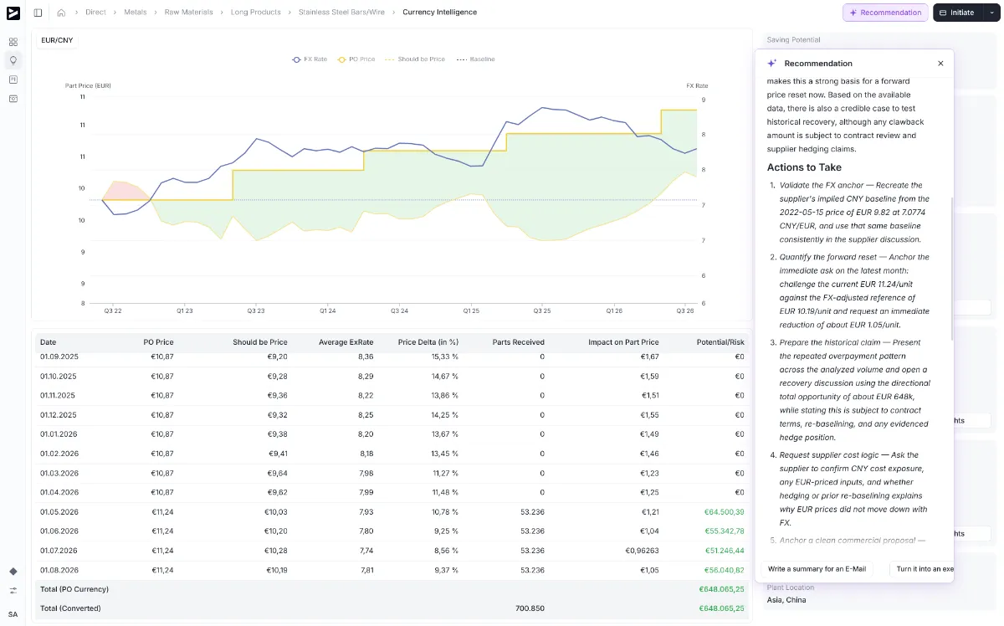Open the dashboard grid icon in sidebar
Image resolution: width=1004 pixels, height=626 pixels.
click(x=13, y=42)
